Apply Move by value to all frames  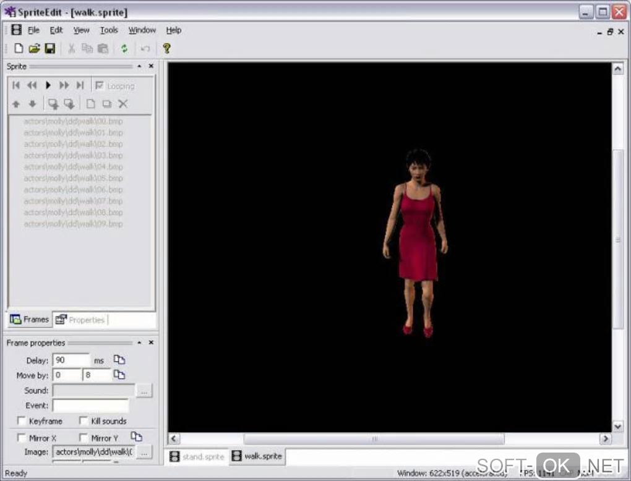(x=119, y=375)
